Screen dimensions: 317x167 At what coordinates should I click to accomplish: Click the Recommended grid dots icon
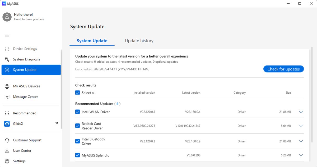click(x=7, y=113)
